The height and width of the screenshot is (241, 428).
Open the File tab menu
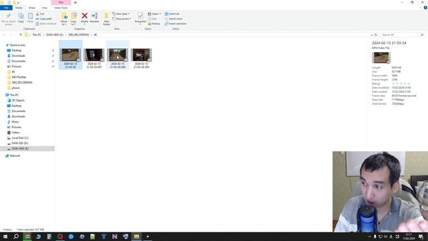pyautogui.click(x=6, y=8)
